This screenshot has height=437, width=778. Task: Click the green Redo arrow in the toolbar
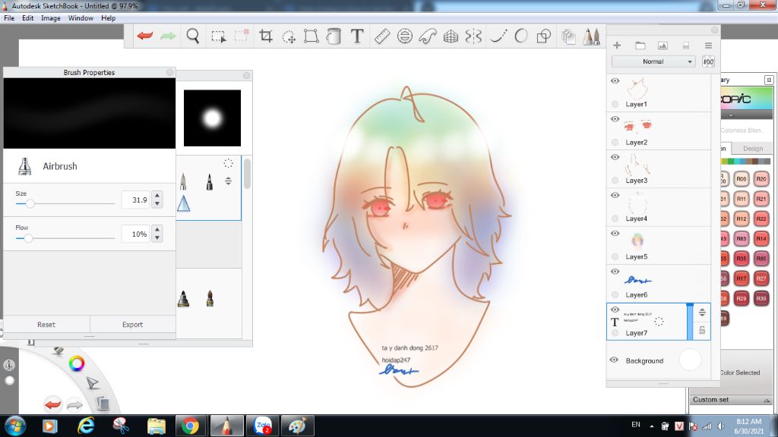tap(168, 36)
